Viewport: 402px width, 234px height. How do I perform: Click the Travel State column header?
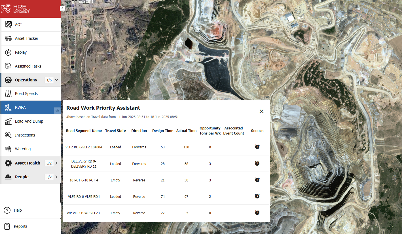tap(115, 131)
